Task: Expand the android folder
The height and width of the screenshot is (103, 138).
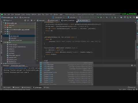Action: pos(5,29)
